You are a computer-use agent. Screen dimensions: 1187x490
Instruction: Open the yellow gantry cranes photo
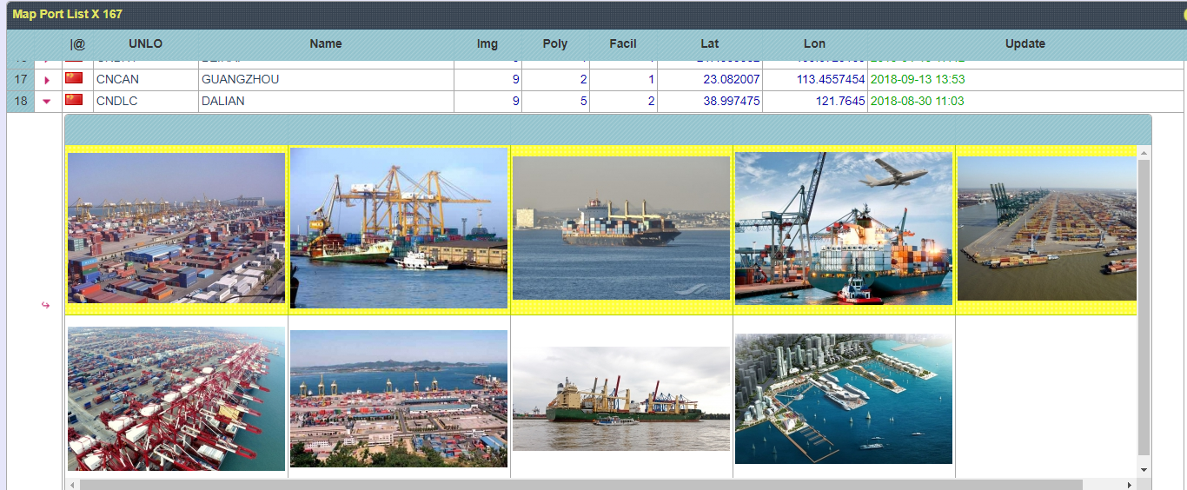tap(398, 228)
